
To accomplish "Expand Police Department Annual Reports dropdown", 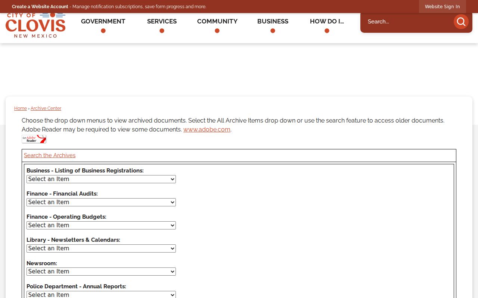I will (x=101, y=295).
